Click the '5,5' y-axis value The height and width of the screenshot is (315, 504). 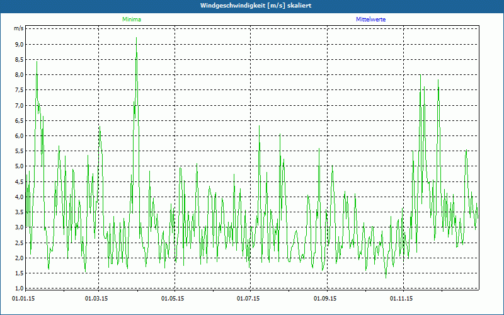tap(20, 151)
